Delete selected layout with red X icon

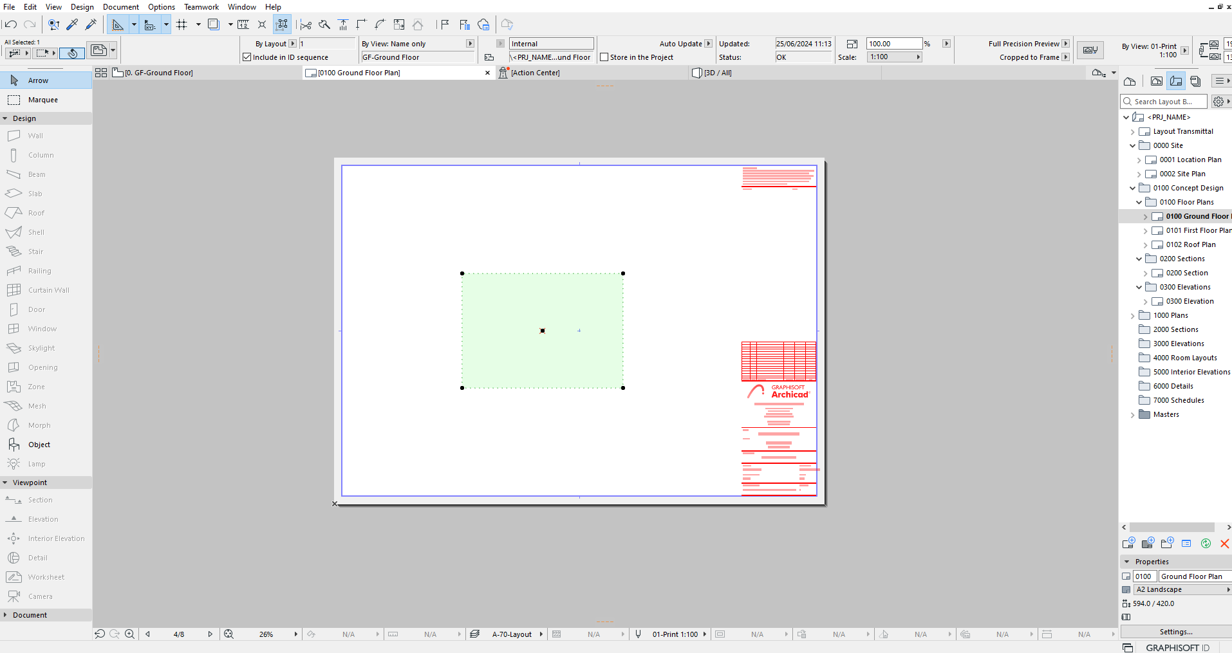1224,544
